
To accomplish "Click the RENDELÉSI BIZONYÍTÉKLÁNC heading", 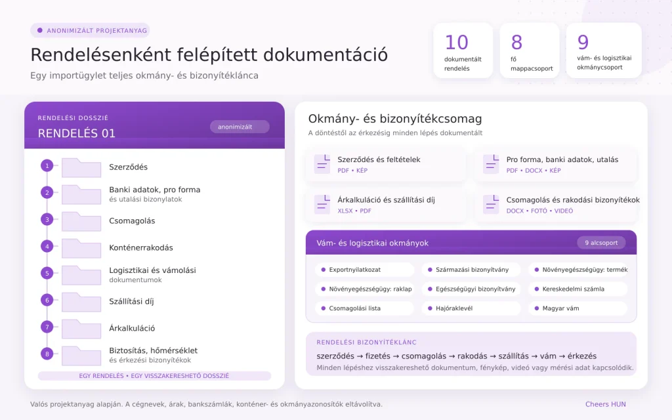I will point(366,343).
